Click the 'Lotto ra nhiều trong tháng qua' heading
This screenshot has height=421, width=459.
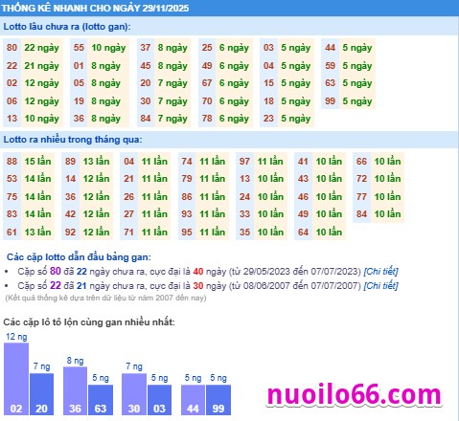(73, 140)
